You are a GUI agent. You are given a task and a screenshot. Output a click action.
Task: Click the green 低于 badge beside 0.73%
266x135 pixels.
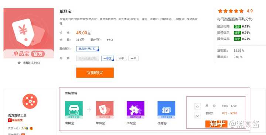[x=237, y=27]
